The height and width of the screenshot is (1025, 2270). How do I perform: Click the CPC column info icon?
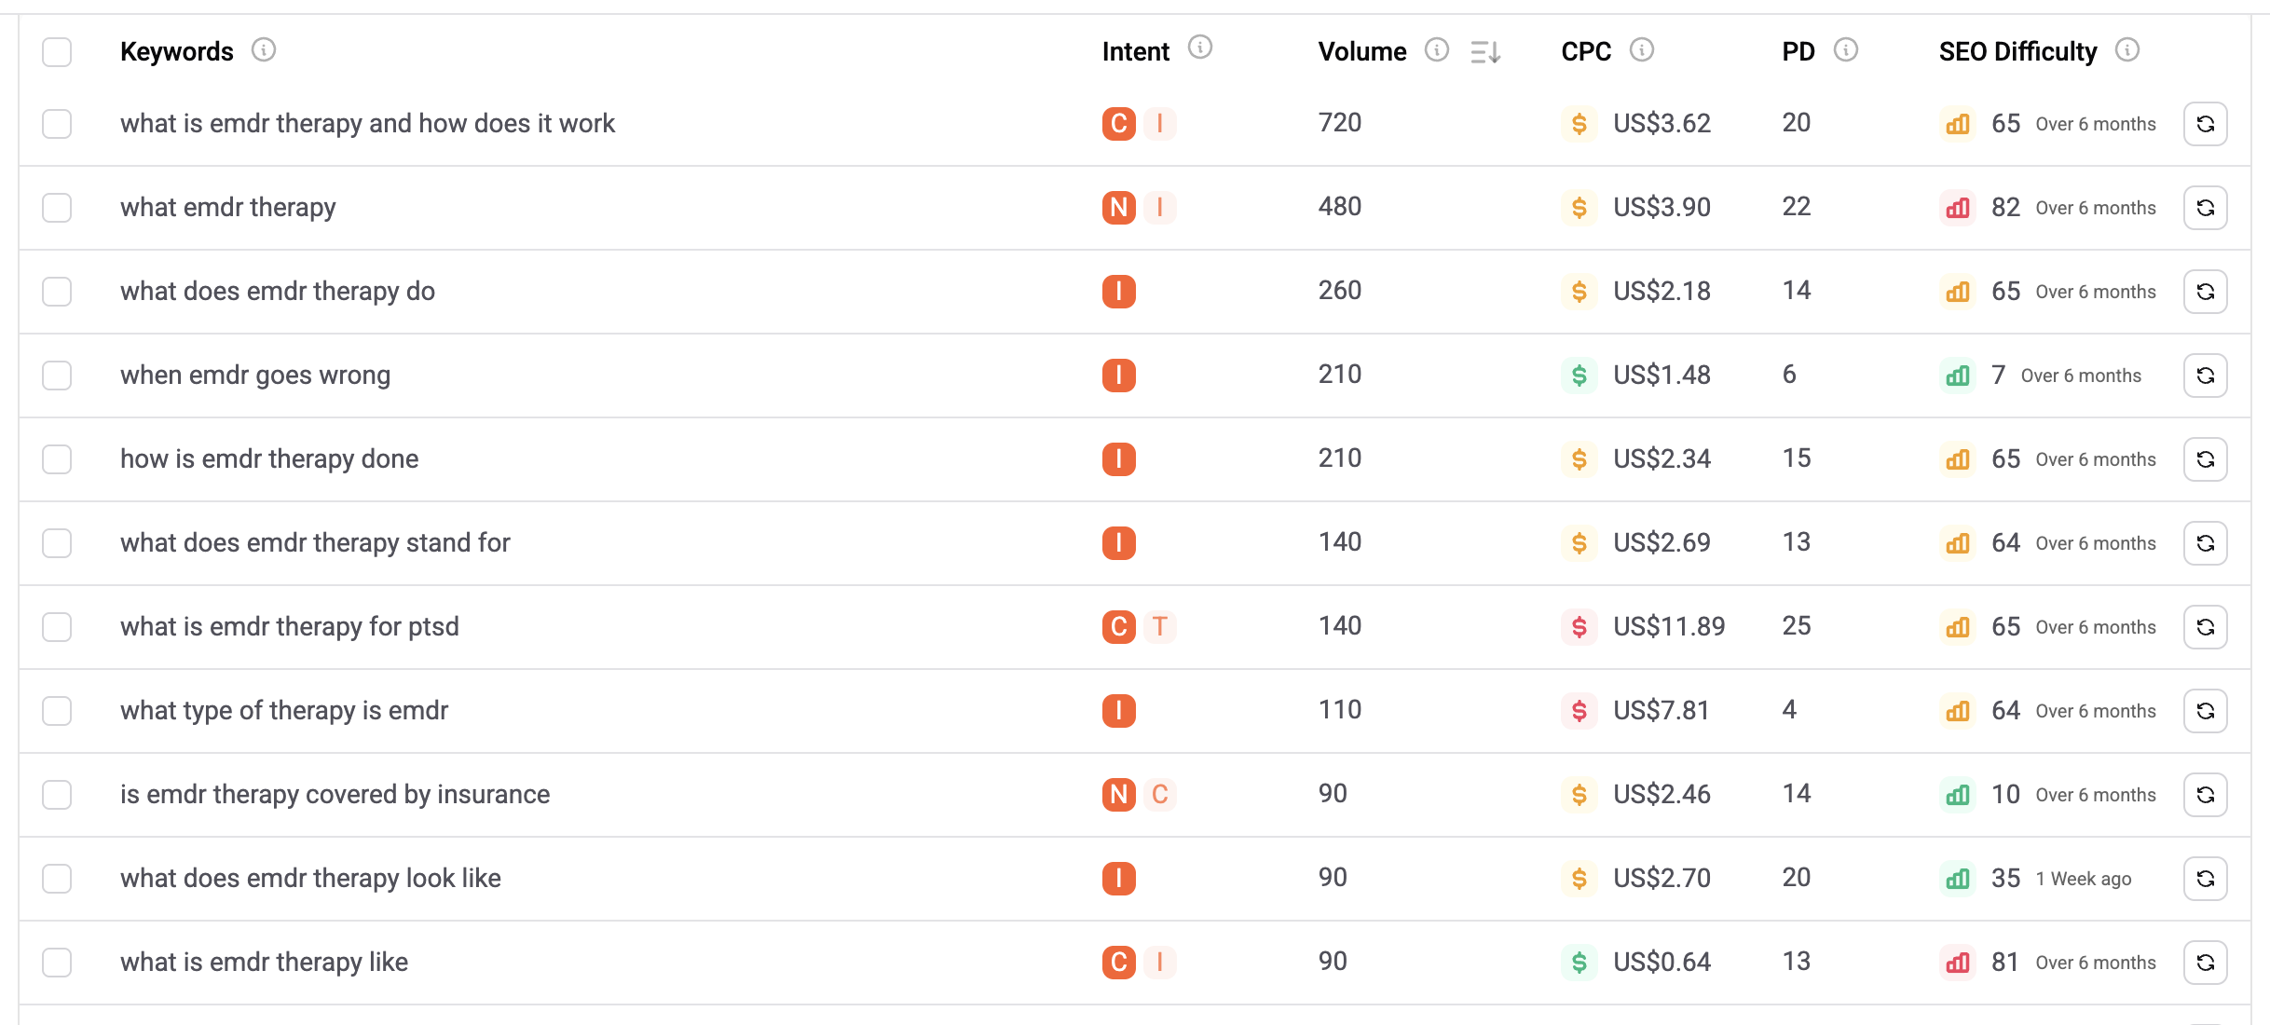click(x=1642, y=49)
